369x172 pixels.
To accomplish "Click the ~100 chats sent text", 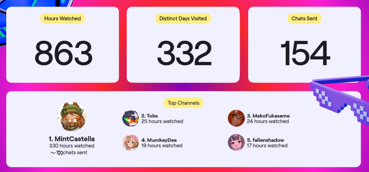I will 69,153.
